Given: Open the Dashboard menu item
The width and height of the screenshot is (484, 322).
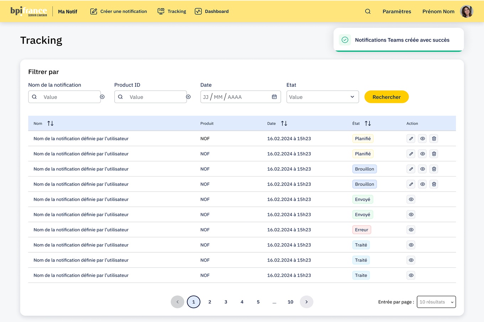Looking at the screenshot, I should (212, 11).
